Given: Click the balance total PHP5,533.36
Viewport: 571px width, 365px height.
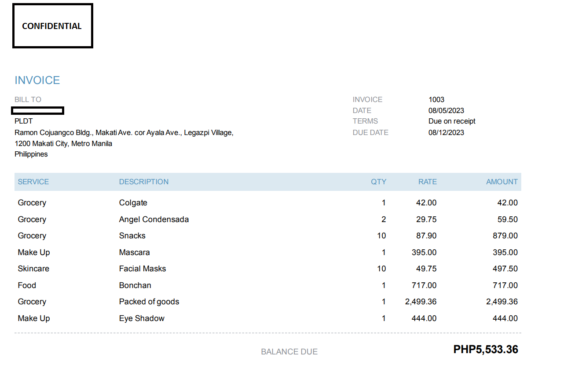Looking at the screenshot, I should (x=486, y=350).
